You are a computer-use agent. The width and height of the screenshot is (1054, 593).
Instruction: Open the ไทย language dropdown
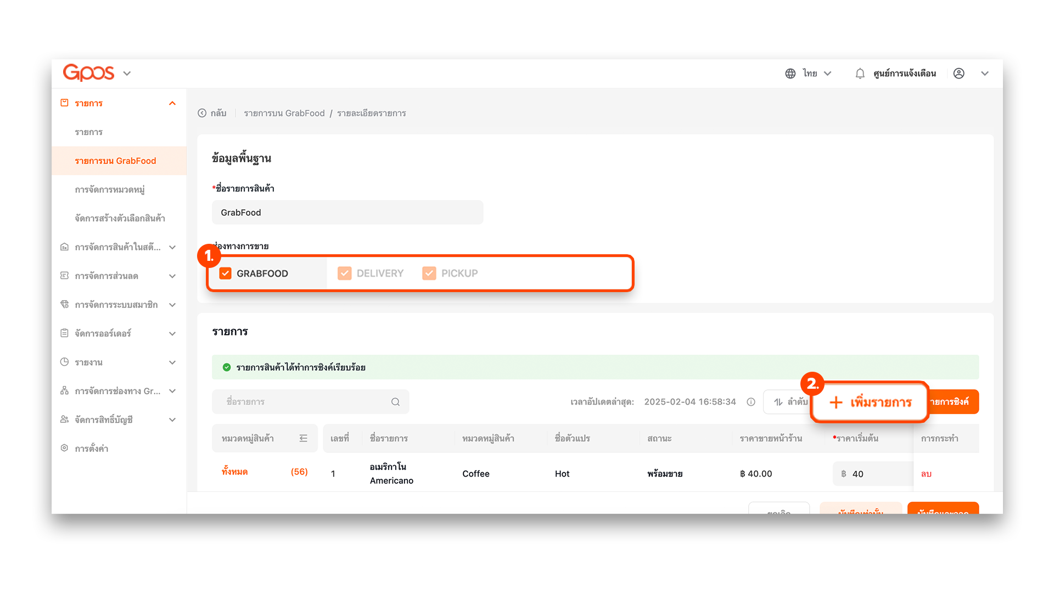point(817,74)
